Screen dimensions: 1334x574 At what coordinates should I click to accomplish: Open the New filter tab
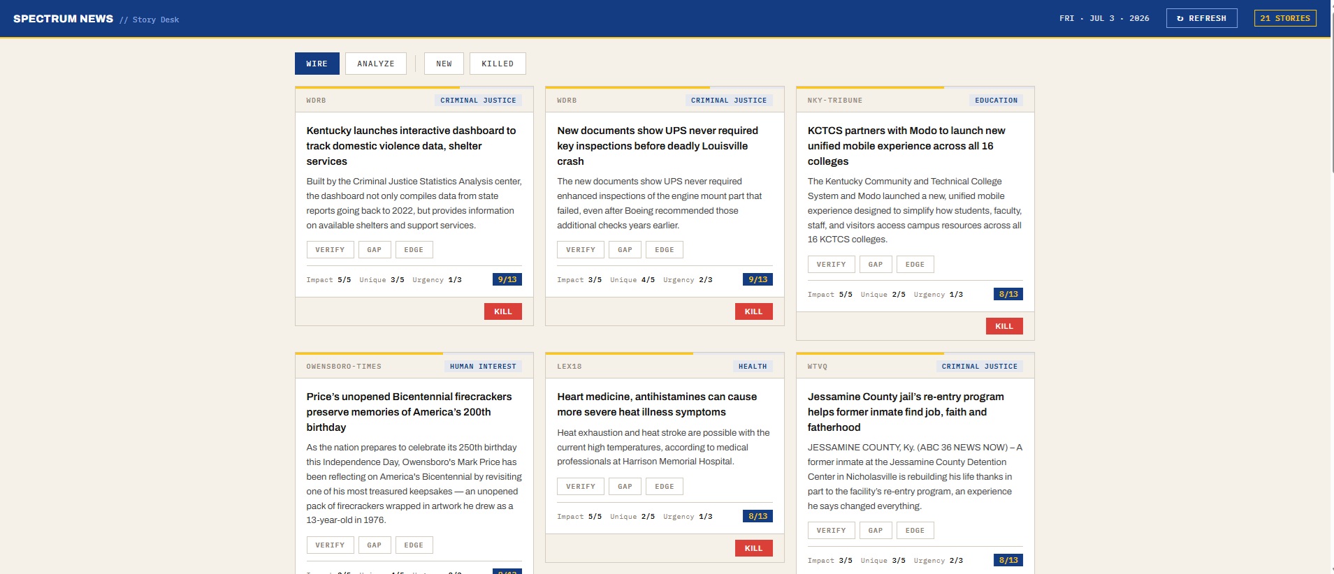pyautogui.click(x=444, y=64)
